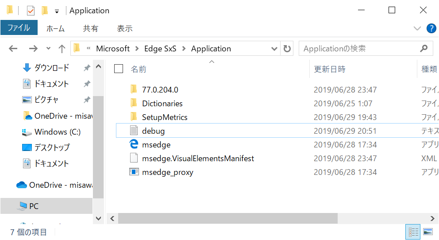Navigate back with the left arrow
439x240 pixels.
coord(13,49)
